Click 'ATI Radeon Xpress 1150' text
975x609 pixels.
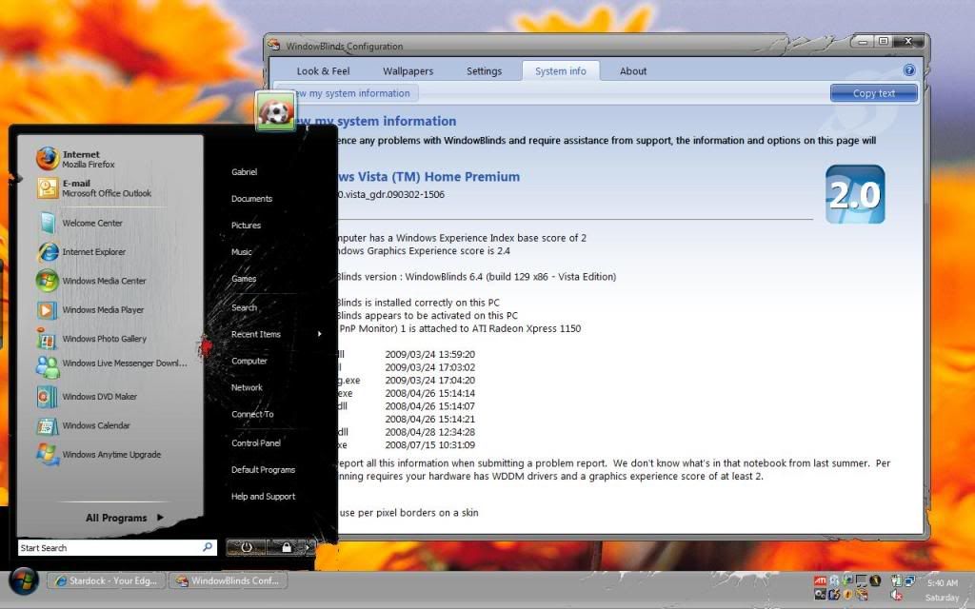click(527, 328)
